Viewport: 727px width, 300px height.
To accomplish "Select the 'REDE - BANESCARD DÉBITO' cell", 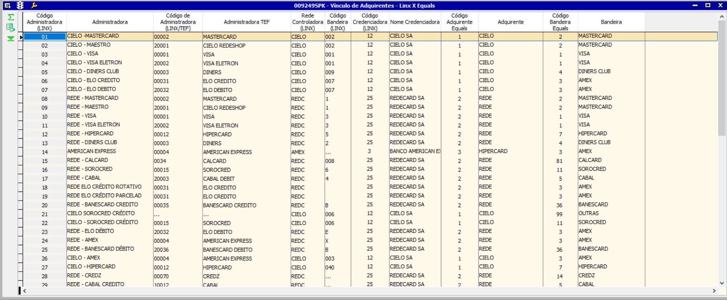I will 110,249.
